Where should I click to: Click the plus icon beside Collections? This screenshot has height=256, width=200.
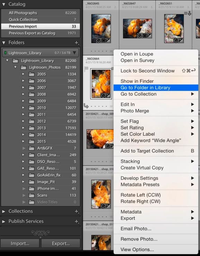tap(77, 211)
